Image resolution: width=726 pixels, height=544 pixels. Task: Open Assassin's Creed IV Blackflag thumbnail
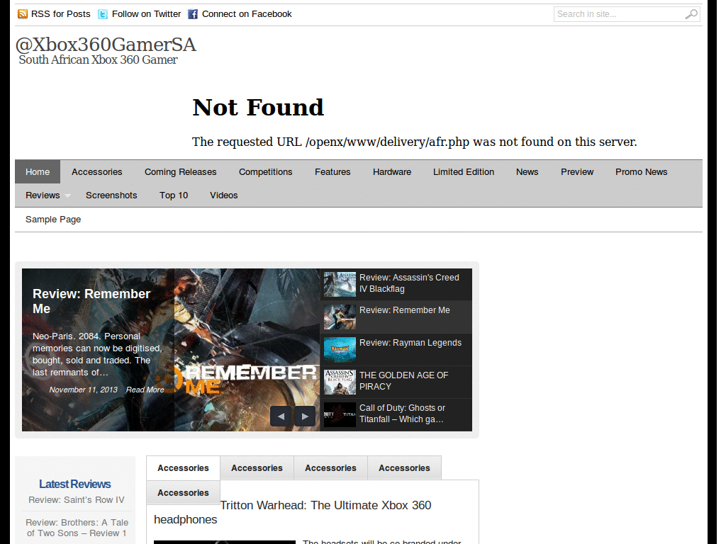[x=340, y=284]
